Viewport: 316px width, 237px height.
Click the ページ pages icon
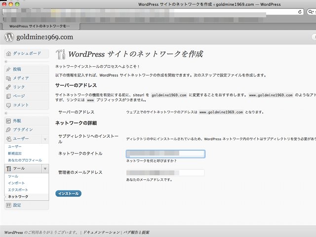(8, 96)
